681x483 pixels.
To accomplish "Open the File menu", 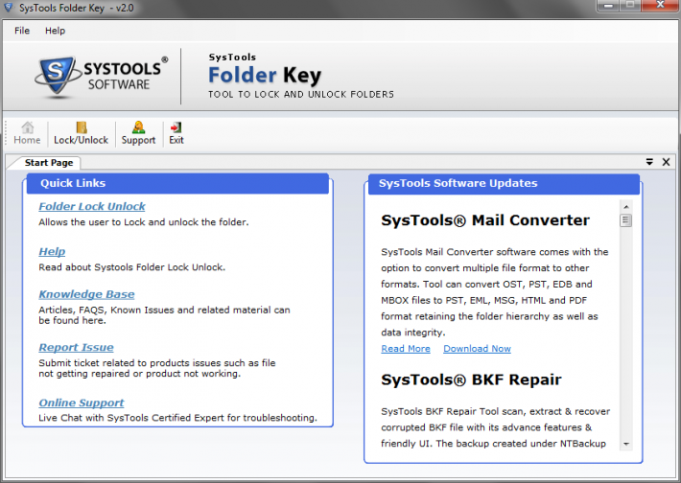I will point(22,31).
